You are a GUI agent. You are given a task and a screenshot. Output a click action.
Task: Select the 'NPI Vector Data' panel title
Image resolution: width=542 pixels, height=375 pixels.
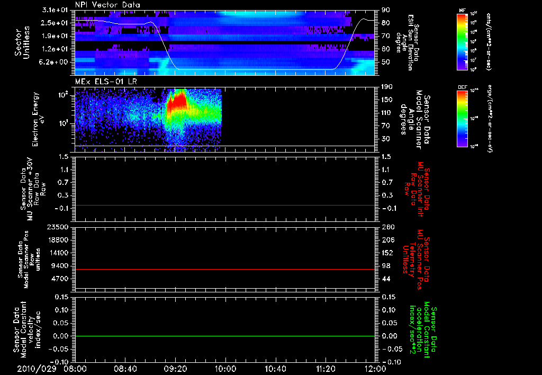[107, 5]
